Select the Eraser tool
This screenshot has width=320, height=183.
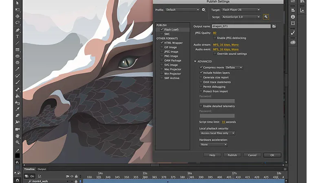click(x=18, y=115)
